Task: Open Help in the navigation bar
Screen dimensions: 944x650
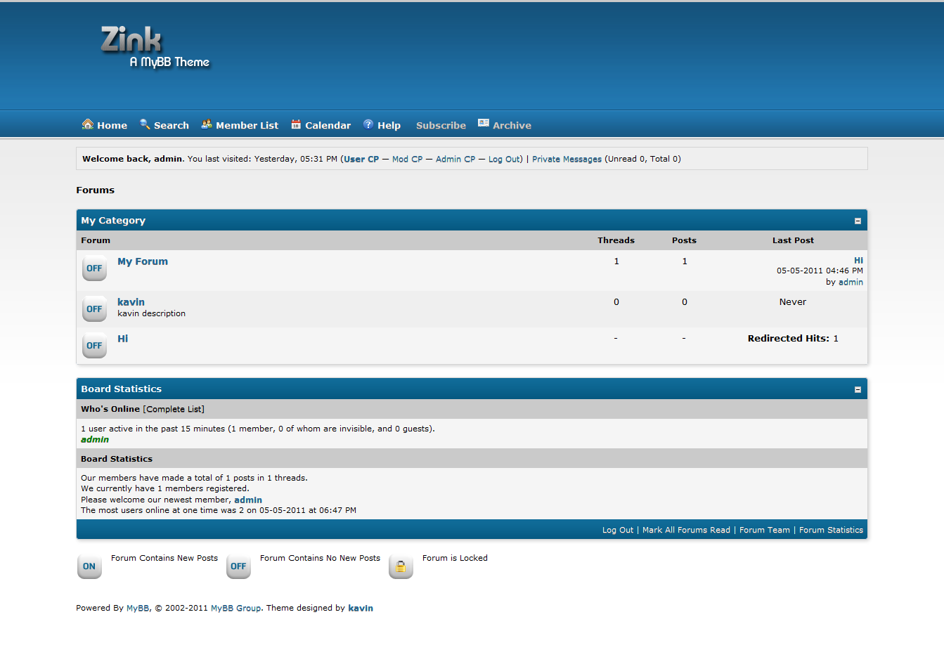Action: (x=389, y=126)
